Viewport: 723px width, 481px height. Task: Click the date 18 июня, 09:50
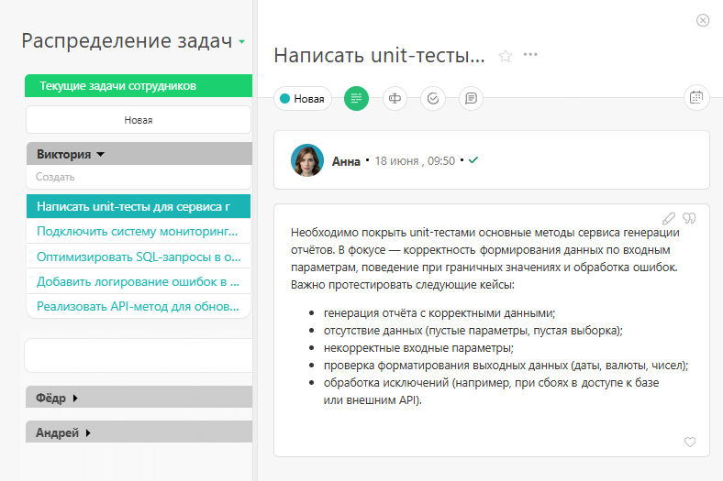click(x=415, y=161)
